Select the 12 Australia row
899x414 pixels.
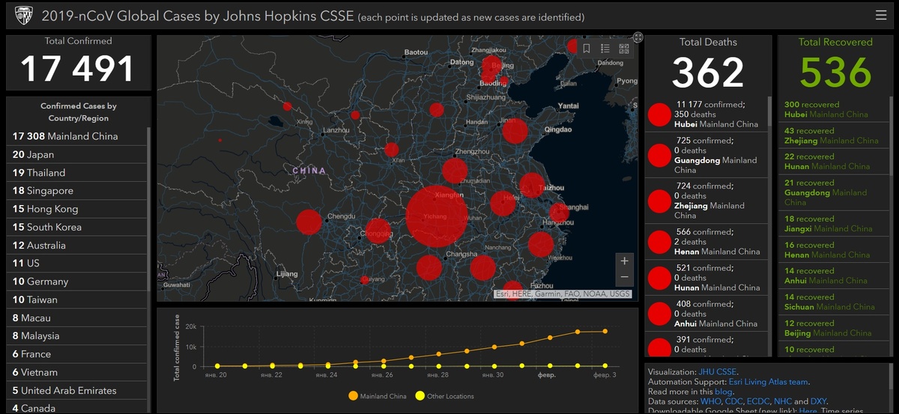[77, 245]
